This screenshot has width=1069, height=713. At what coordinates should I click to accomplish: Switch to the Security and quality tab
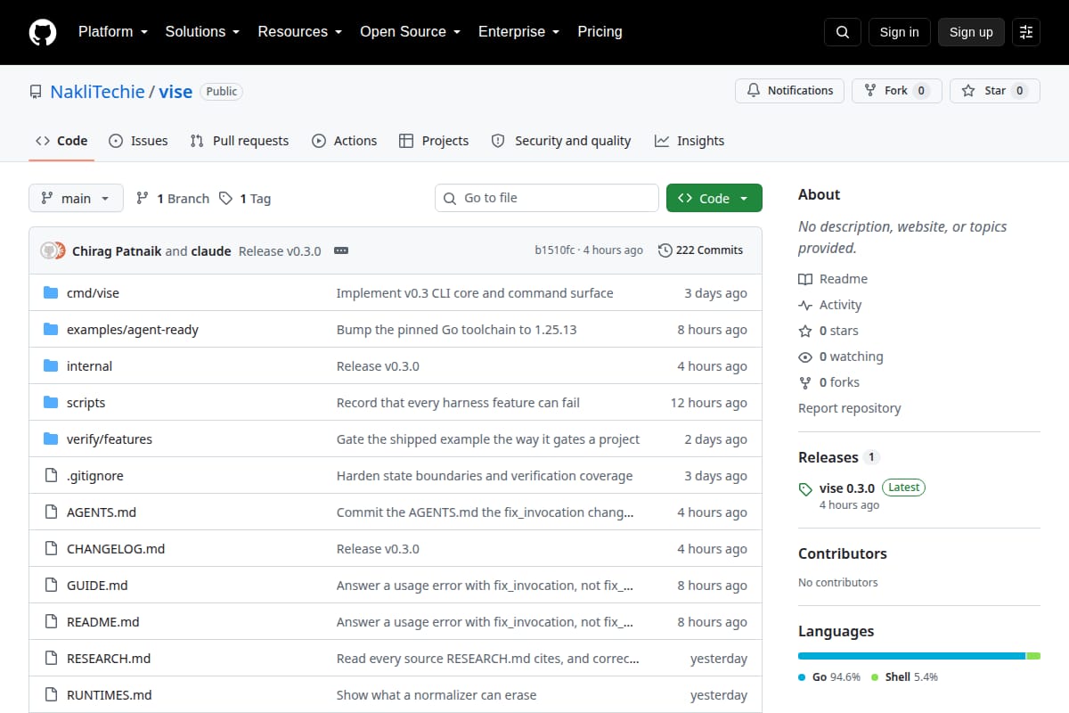561,141
